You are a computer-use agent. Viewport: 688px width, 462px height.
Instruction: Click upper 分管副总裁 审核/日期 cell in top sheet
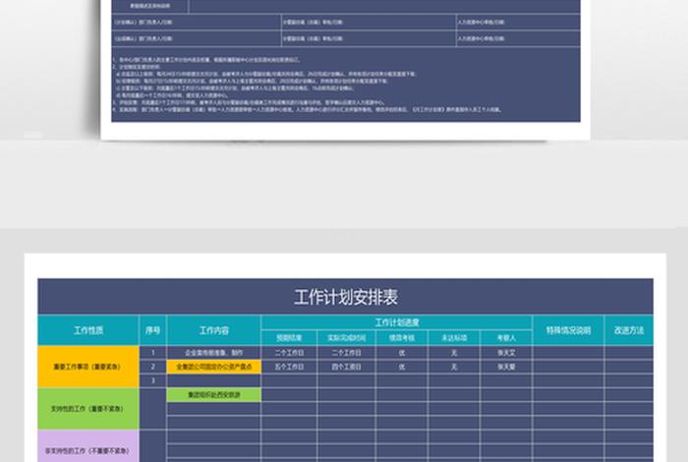(x=369, y=22)
